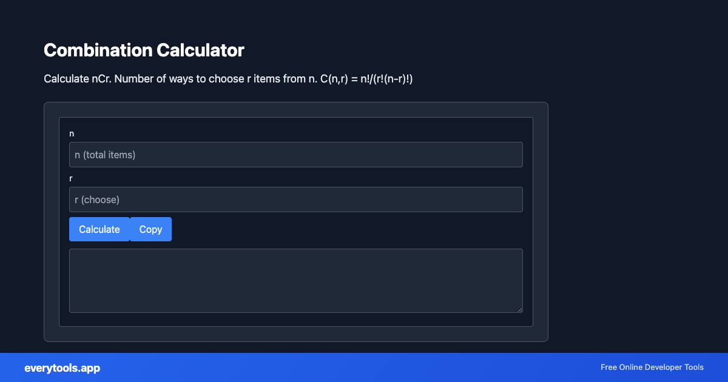Click the nCr formula description text
This screenshot has height=382, width=728.
coord(227,78)
